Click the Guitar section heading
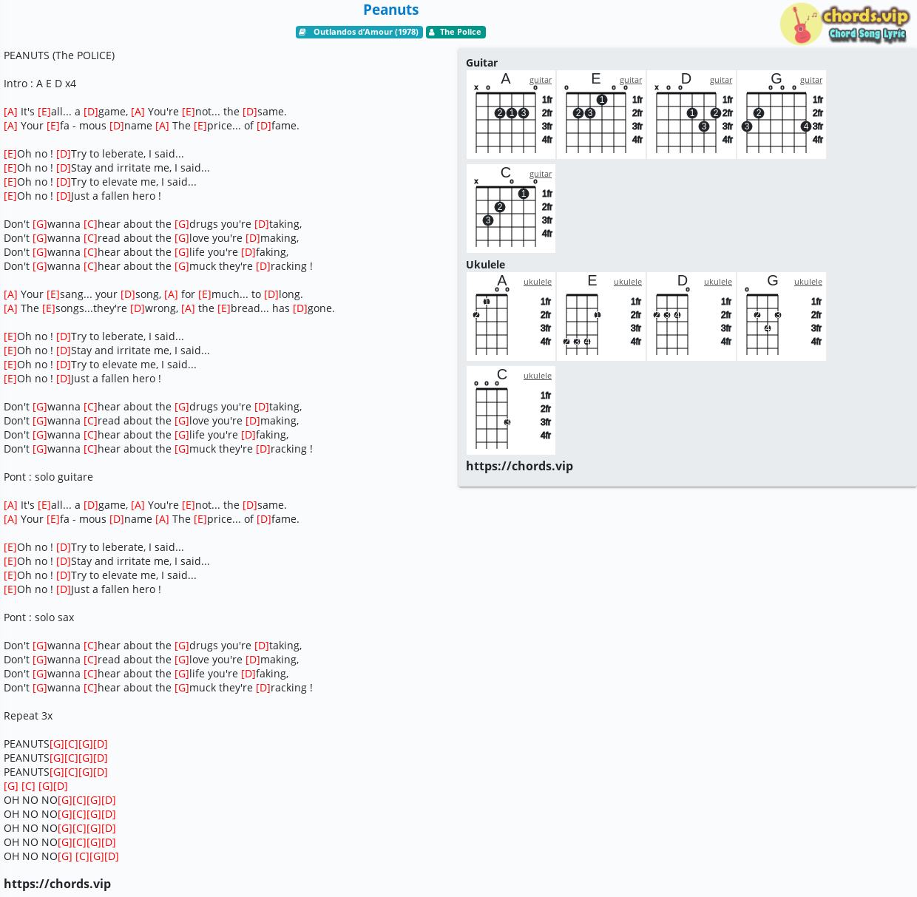The image size is (917, 897). [x=481, y=63]
